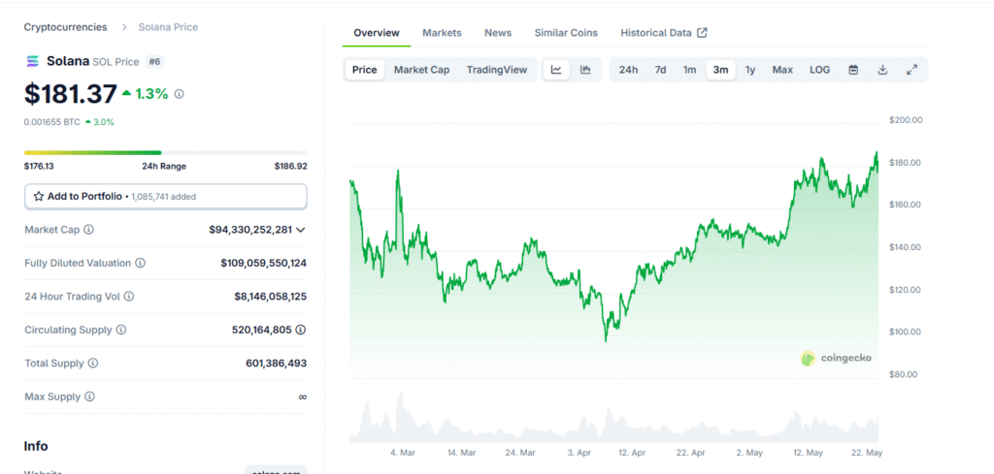The height and width of the screenshot is (474, 994).
Task: Expand chart to fullscreen icon
Action: [x=911, y=70]
